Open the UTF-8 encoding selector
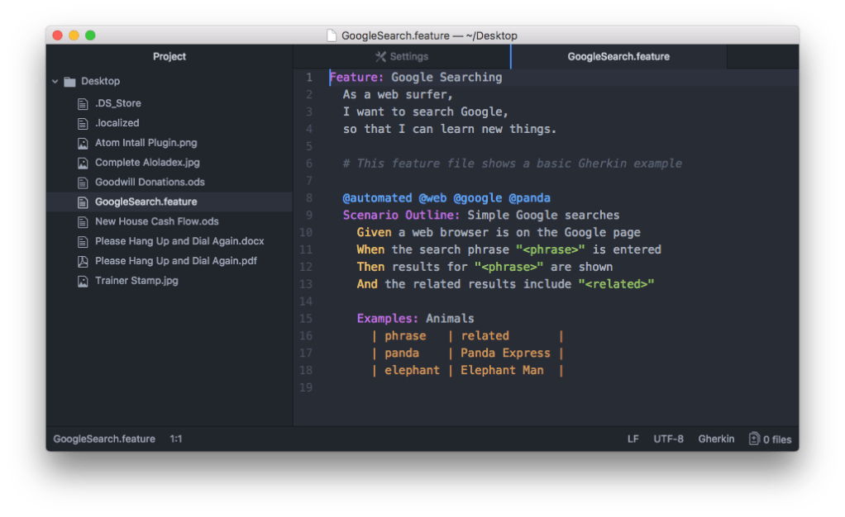845x517 pixels. click(x=668, y=439)
